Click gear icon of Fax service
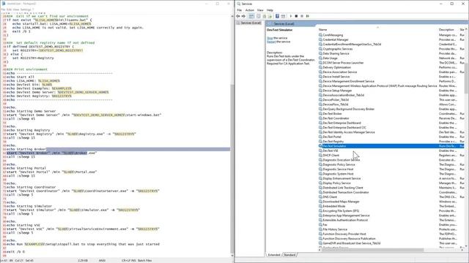The width and height of the screenshot is (469, 263). (320, 224)
